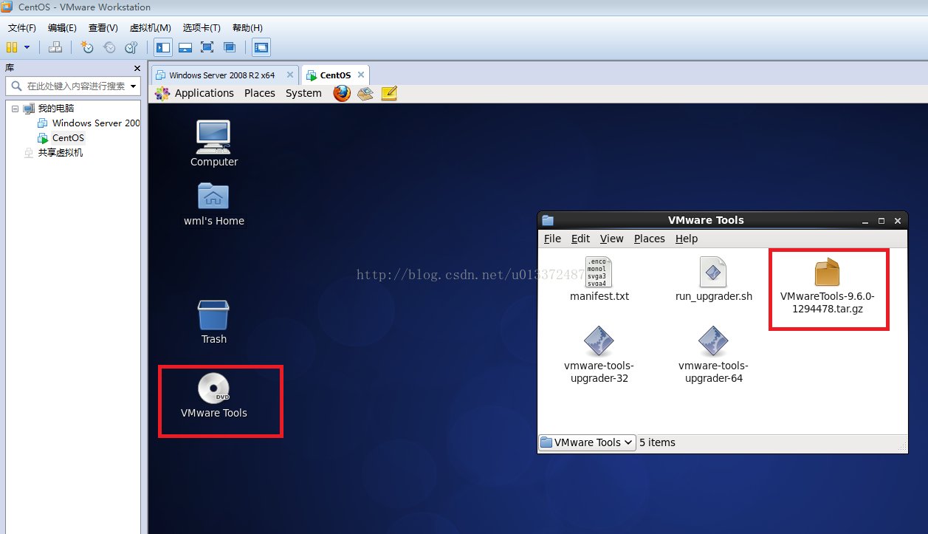Open File menu in VMware Tools window
928x534 pixels.
[552, 239]
